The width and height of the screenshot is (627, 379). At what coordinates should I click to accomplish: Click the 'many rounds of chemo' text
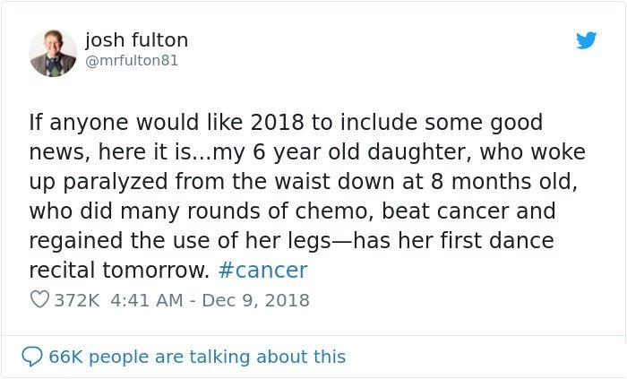click(245, 211)
